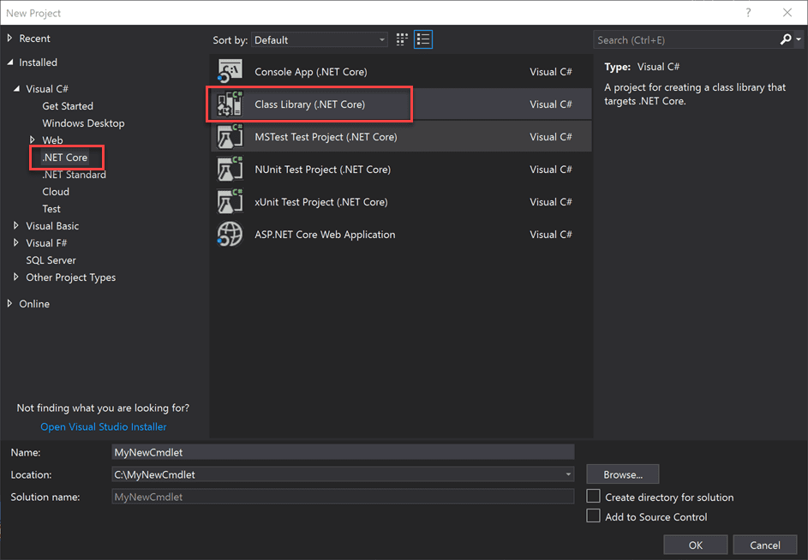Select the Console App (.NET Core) template icon
The image size is (808, 560).
[230, 71]
